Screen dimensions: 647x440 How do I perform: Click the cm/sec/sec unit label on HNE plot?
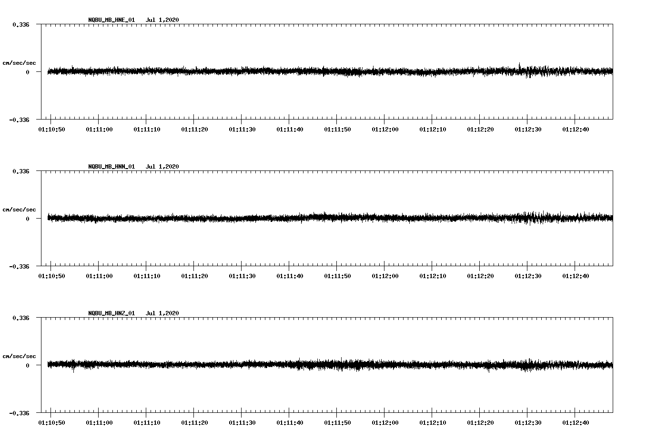pos(19,63)
